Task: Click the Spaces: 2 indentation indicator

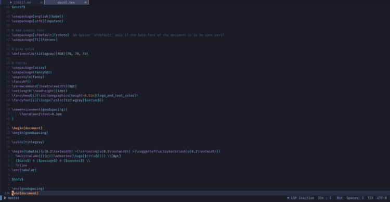Action: [x=355, y=198]
